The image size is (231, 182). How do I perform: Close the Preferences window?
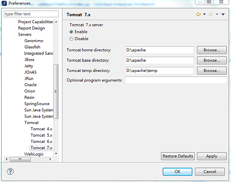tap(221, 2)
